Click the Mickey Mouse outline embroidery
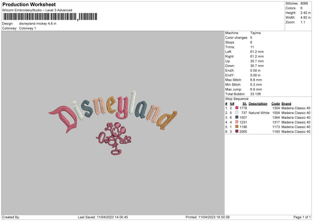The image size is (313, 221). click(114, 139)
